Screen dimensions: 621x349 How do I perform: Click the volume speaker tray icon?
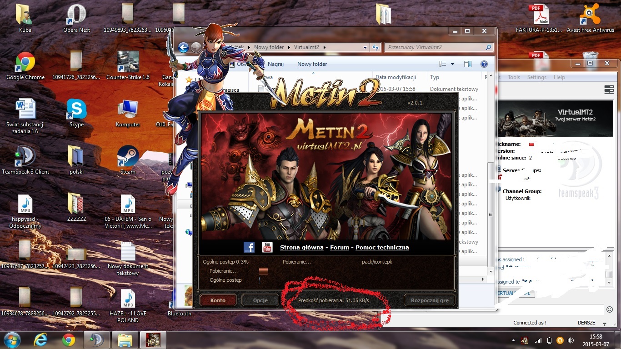point(572,340)
